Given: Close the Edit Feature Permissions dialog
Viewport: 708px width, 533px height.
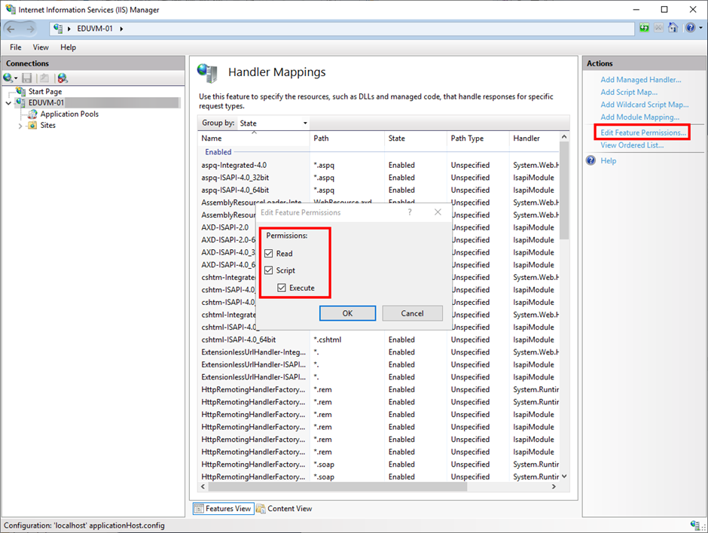Looking at the screenshot, I should click(x=438, y=212).
